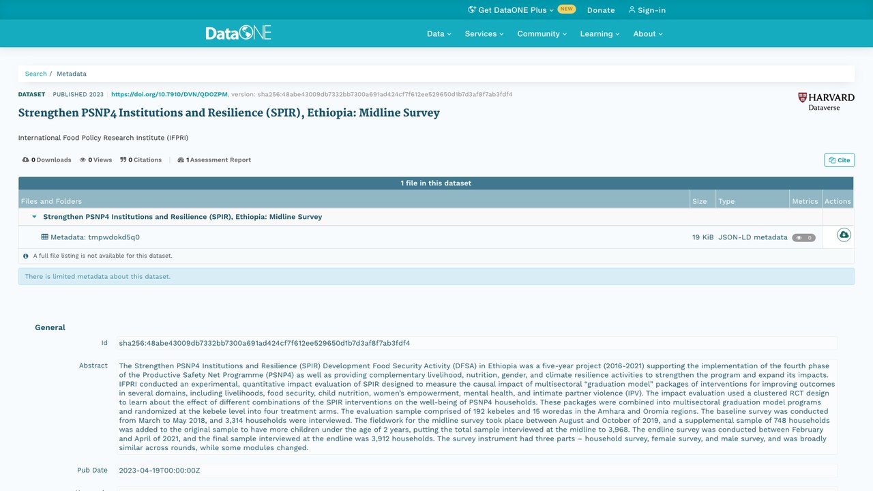873x491 pixels.
Task: Click Sign-in
Action: 647,10
